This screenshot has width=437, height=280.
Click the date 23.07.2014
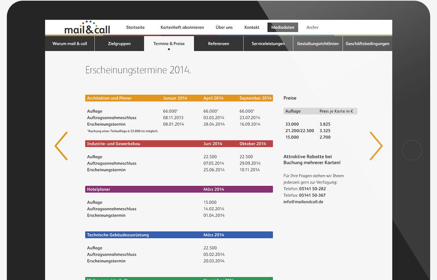coord(250,118)
